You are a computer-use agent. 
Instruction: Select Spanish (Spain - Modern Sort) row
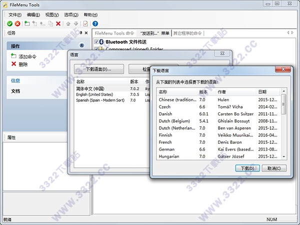(112, 100)
